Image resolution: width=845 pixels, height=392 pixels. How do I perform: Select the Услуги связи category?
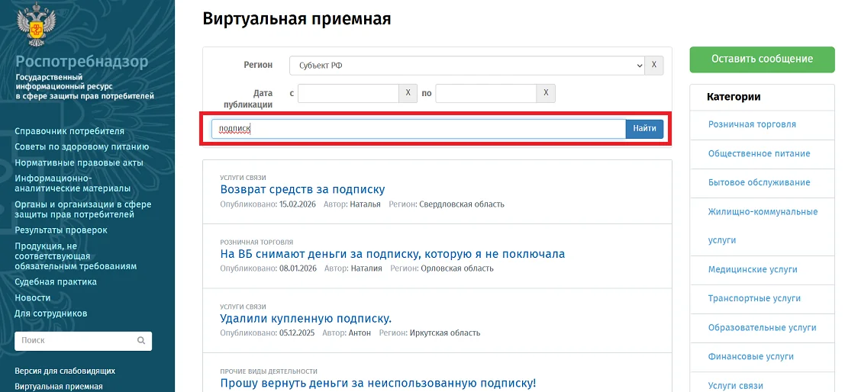[x=736, y=386]
